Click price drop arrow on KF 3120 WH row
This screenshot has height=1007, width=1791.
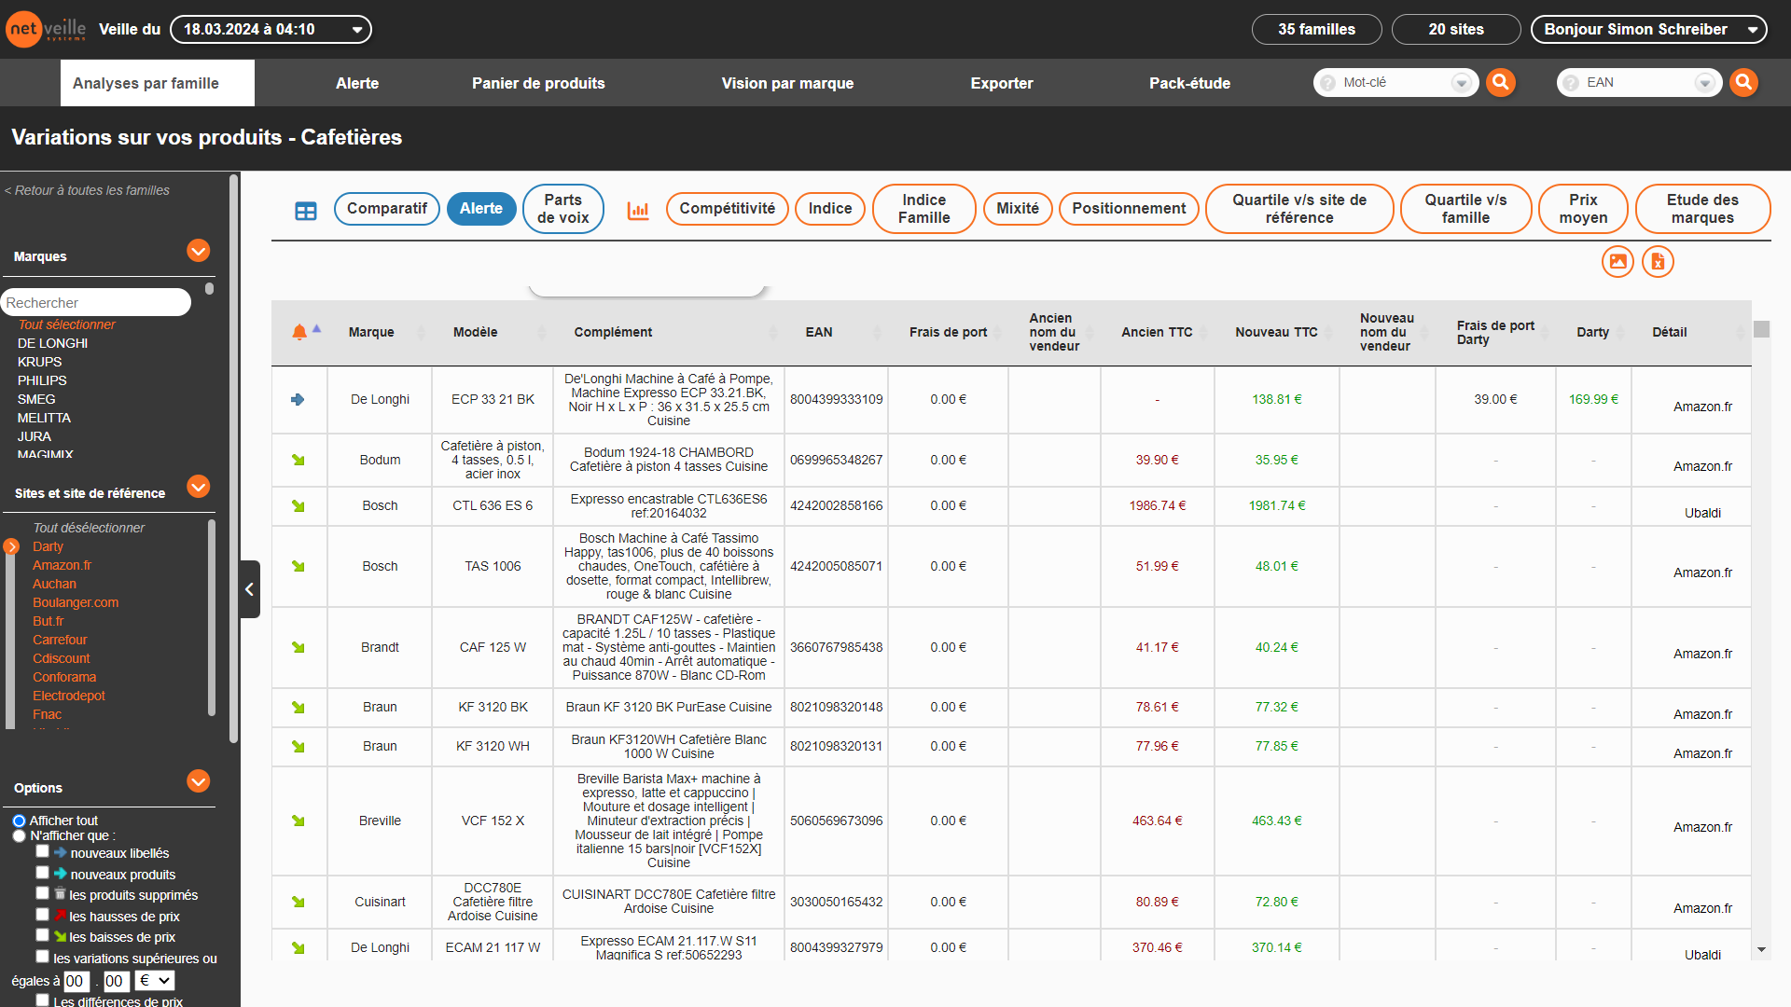tap(298, 747)
